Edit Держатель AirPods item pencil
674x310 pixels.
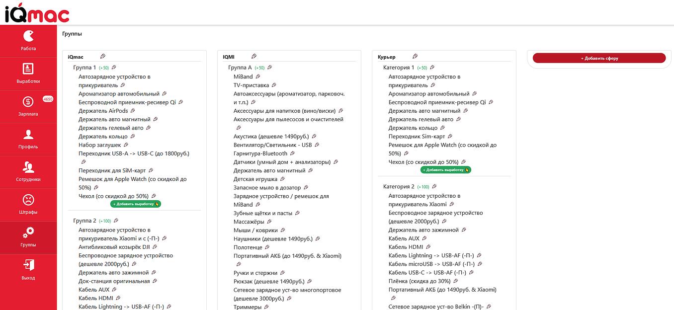click(x=133, y=111)
